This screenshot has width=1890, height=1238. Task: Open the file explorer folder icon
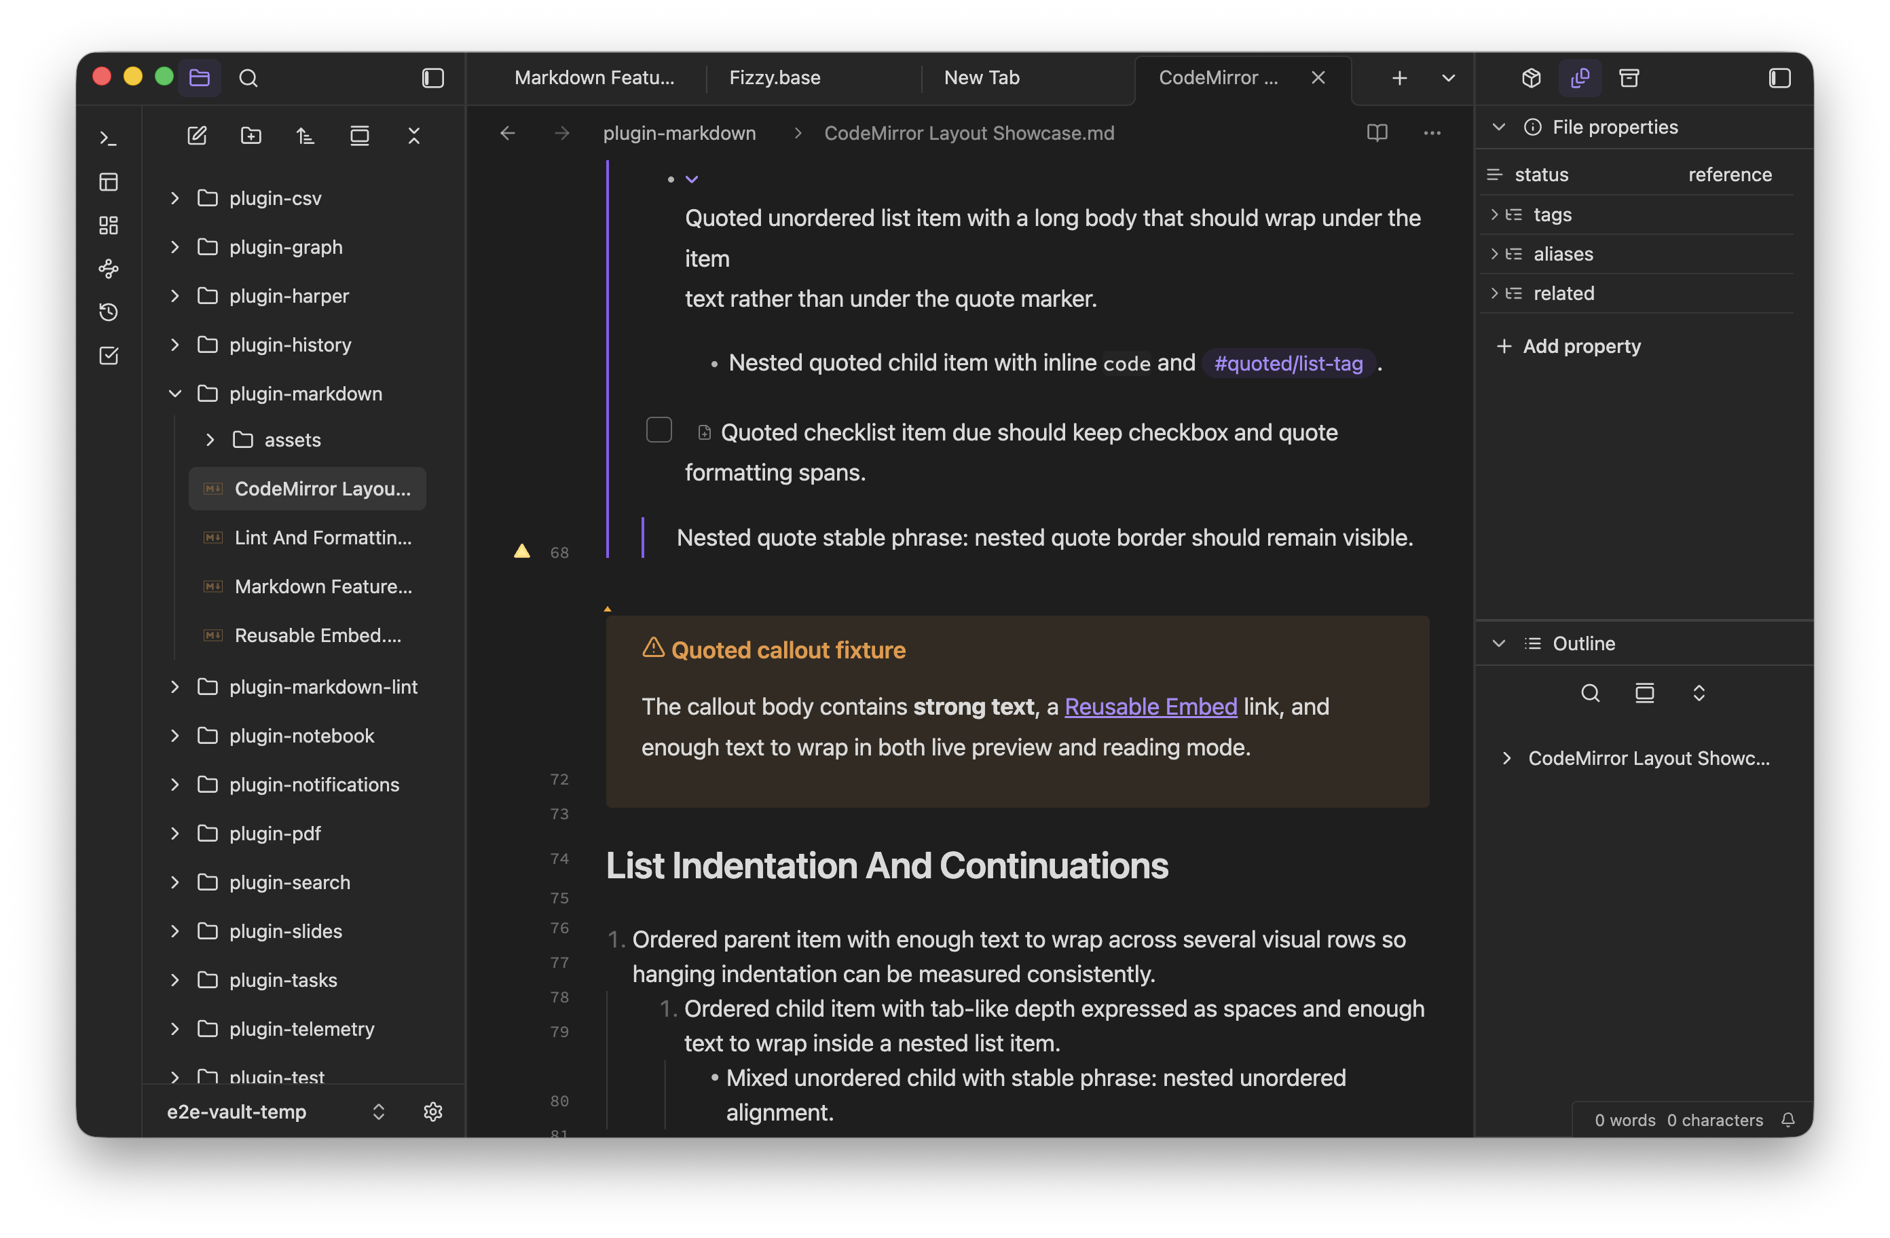(x=200, y=78)
